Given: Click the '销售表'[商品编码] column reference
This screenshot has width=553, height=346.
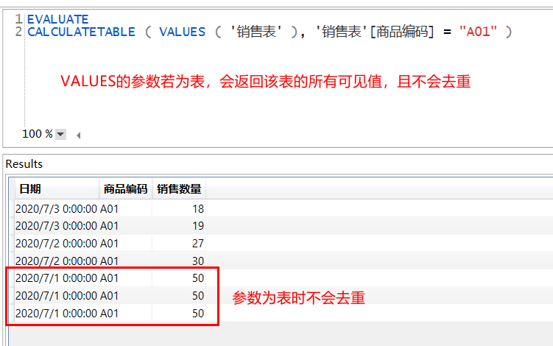Looking at the screenshot, I should point(375,32).
